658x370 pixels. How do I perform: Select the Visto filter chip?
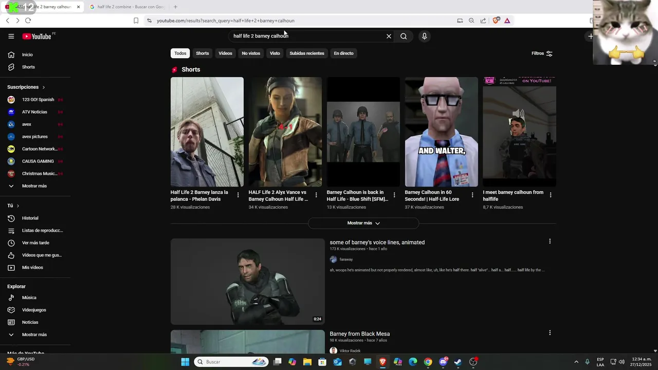coord(275,53)
